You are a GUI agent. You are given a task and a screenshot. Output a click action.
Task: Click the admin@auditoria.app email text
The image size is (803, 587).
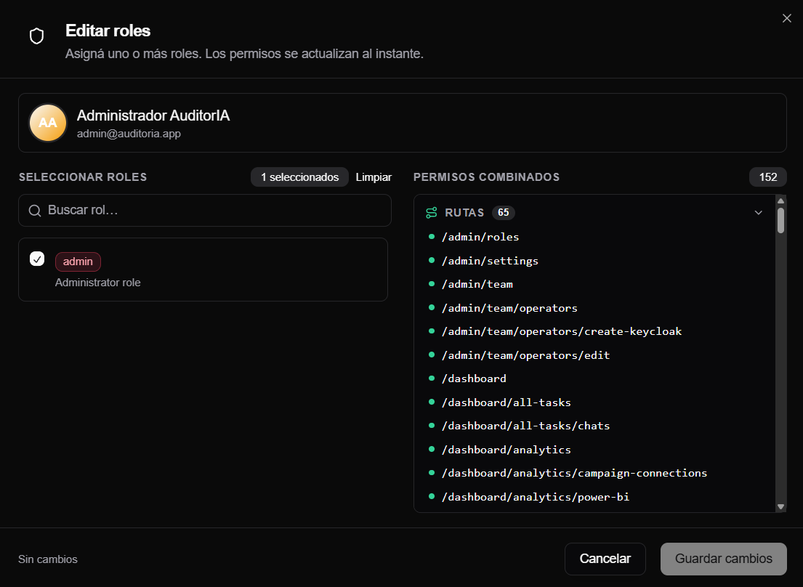[129, 134]
